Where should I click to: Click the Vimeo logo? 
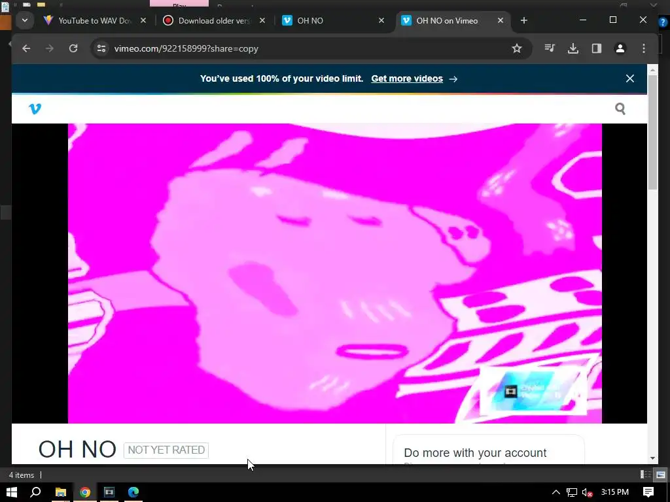click(35, 109)
